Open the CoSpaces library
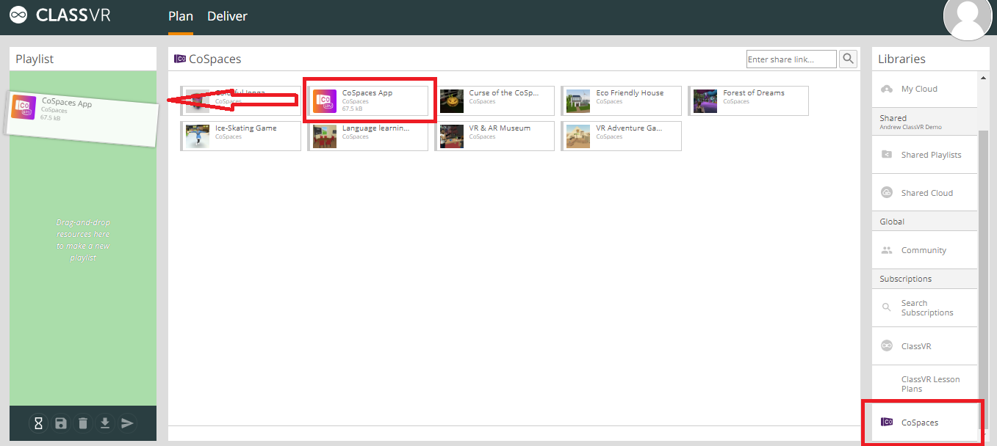 click(925, 423)
